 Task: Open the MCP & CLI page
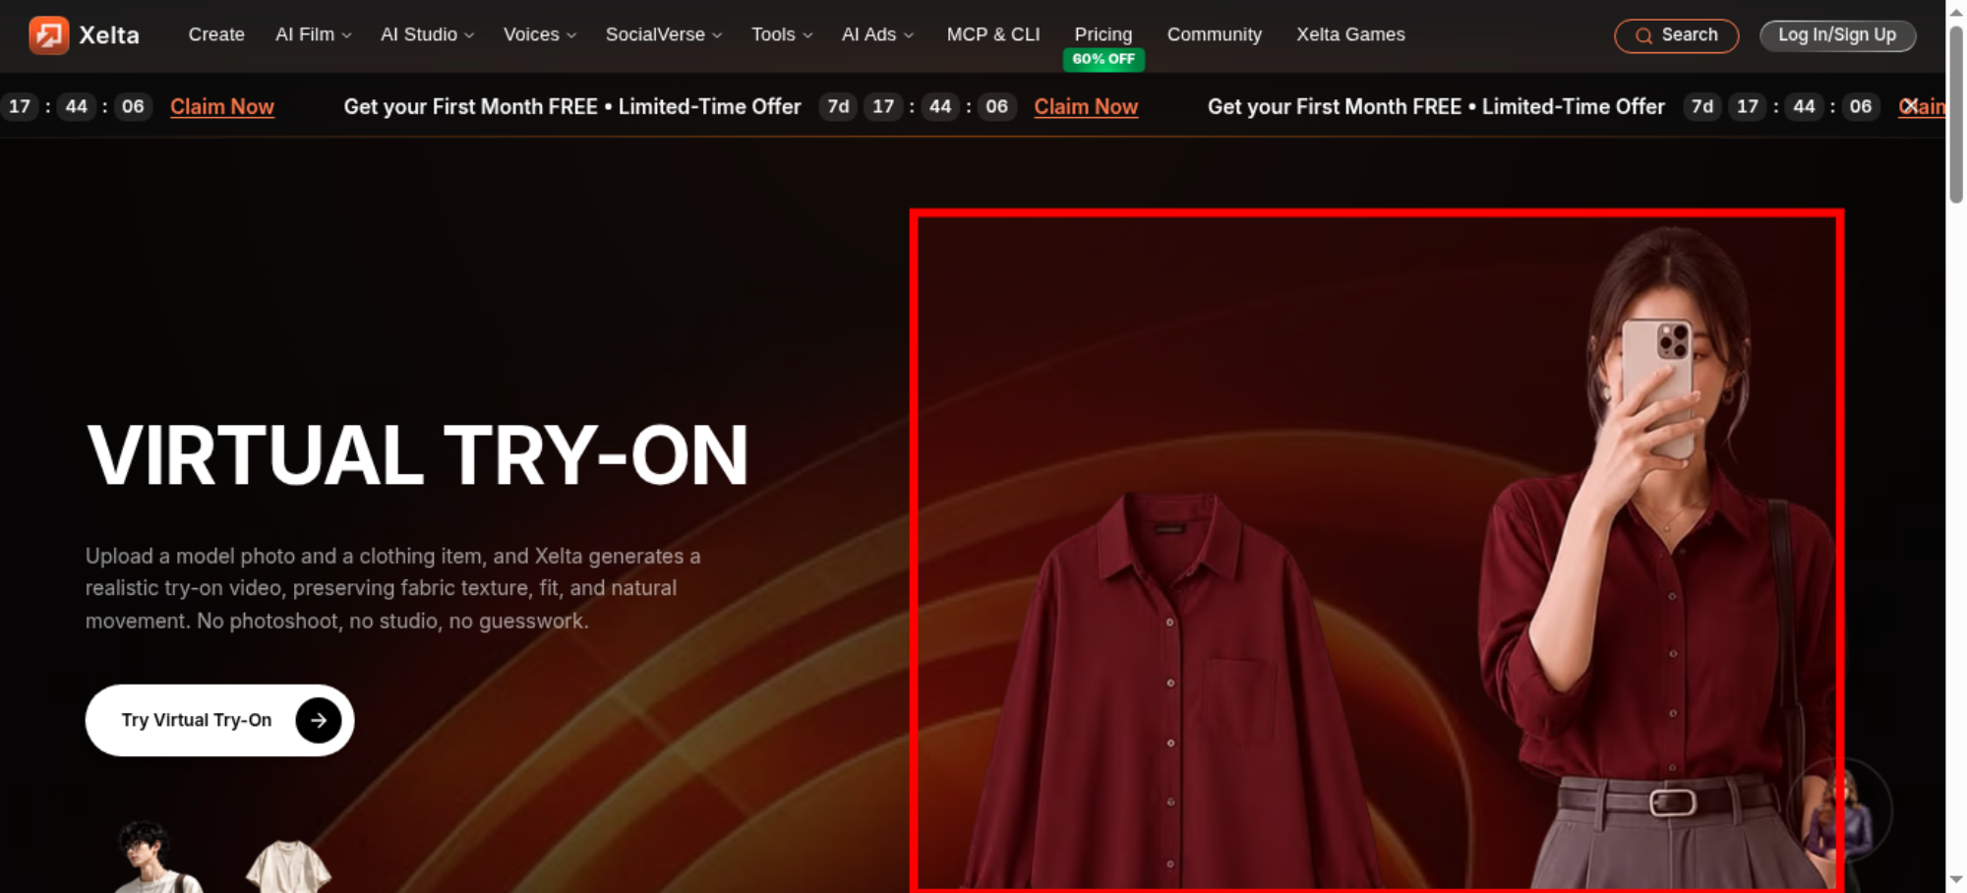tap(993, 34)
